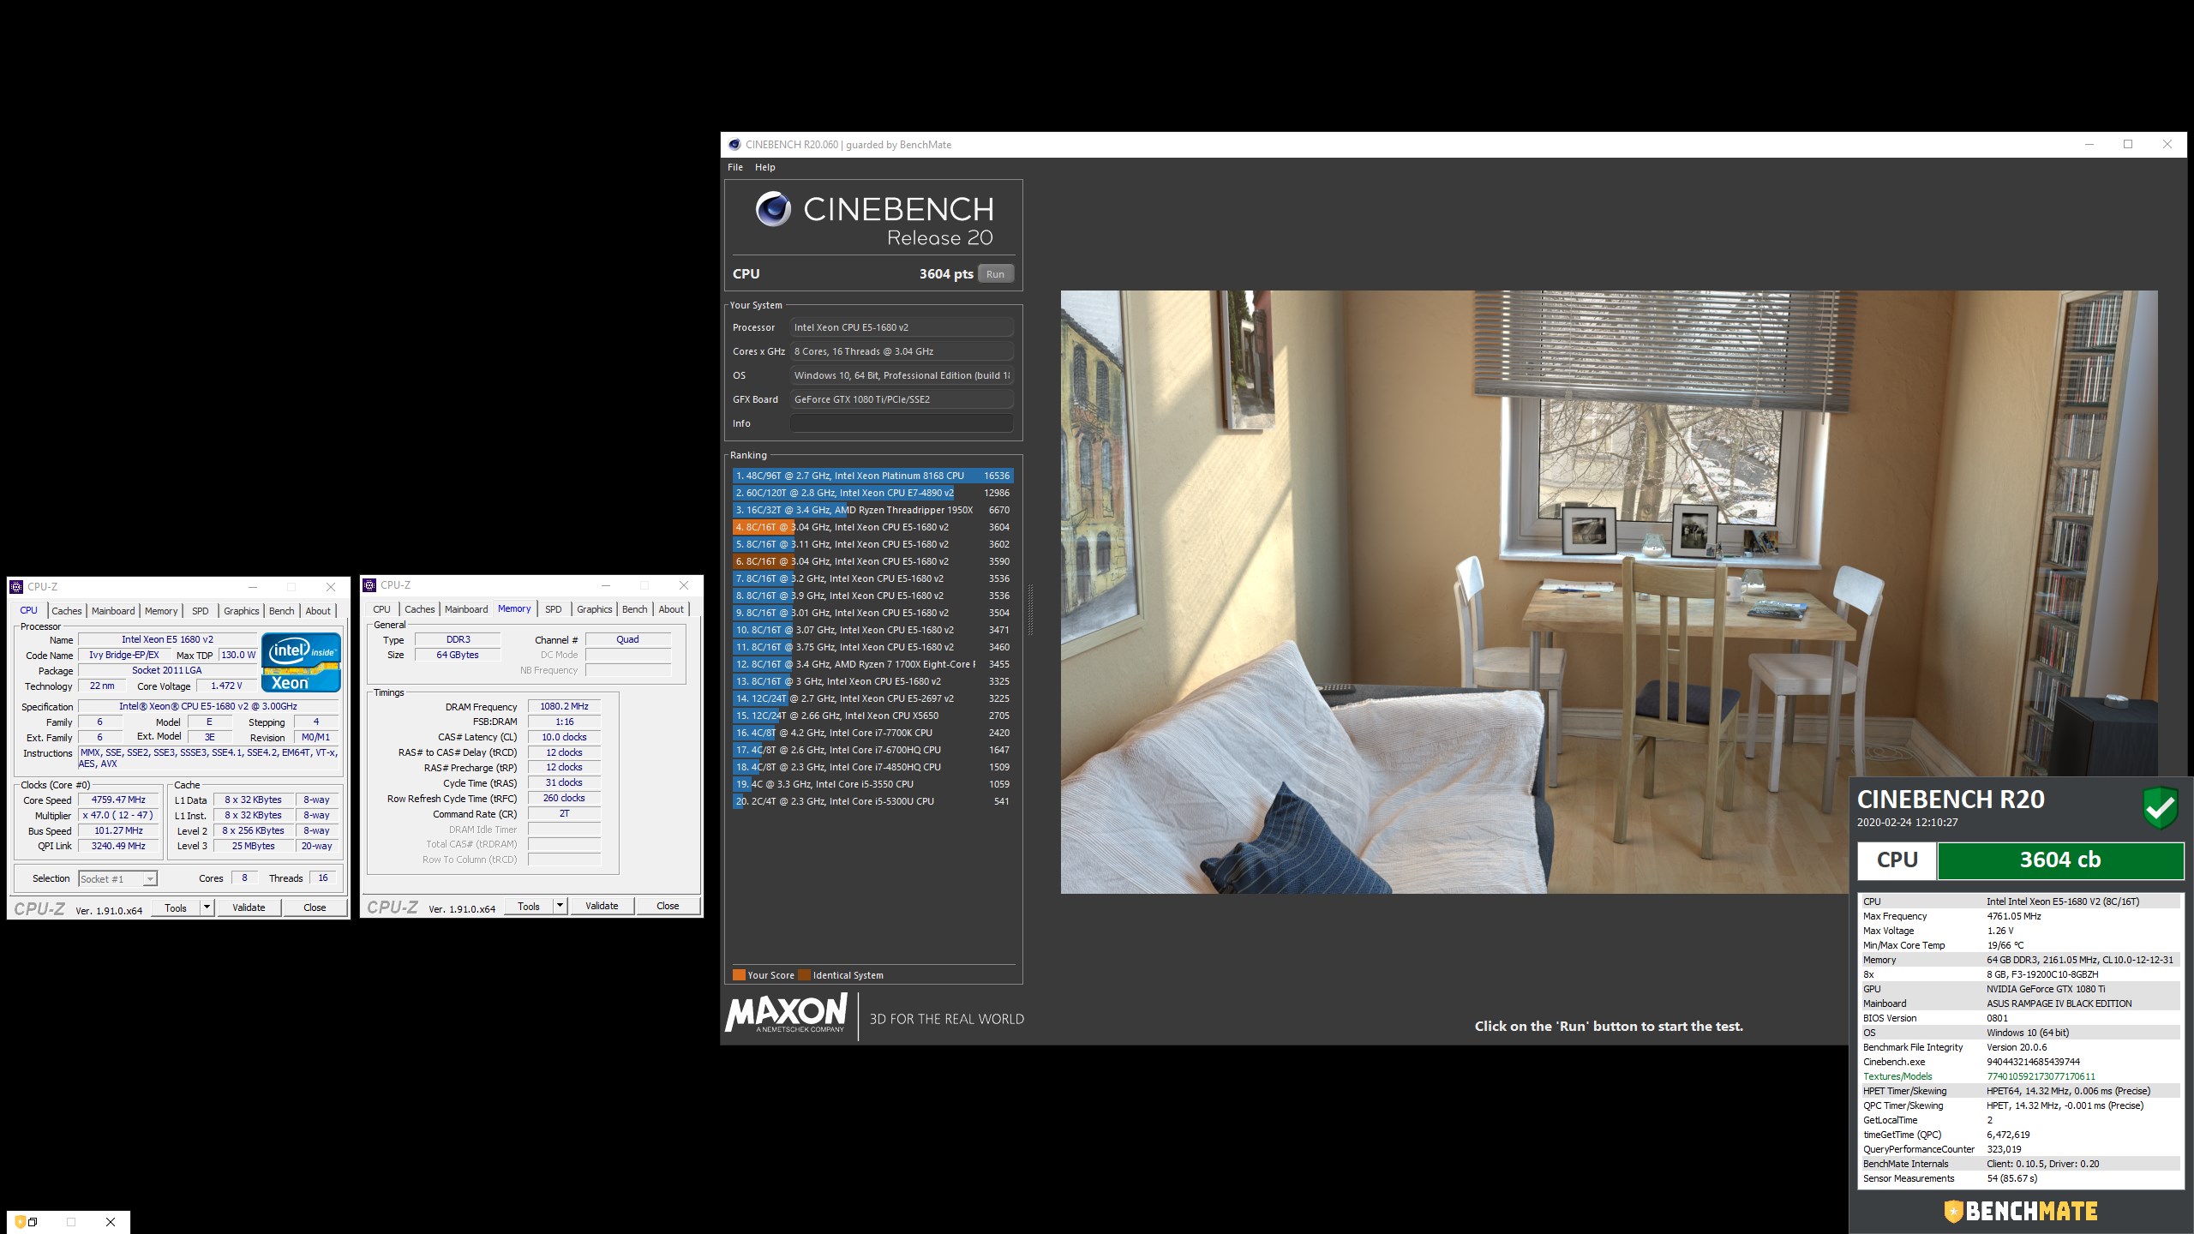This screenshot has width=2194, height=1234.
Task: Switch to SPD tab in the CPU-Z memory window
Action: coord(553,609)
